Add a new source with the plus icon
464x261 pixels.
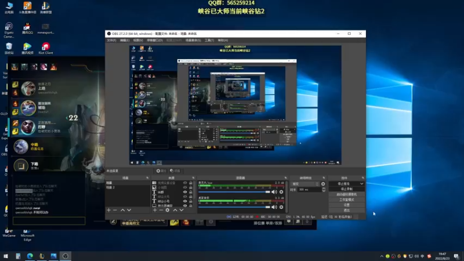155,210
